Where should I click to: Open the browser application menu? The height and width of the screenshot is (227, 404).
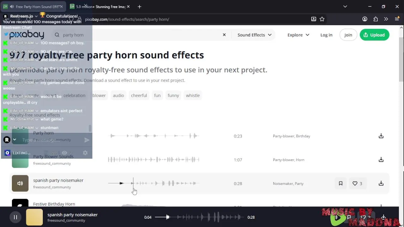pos(397,19)
